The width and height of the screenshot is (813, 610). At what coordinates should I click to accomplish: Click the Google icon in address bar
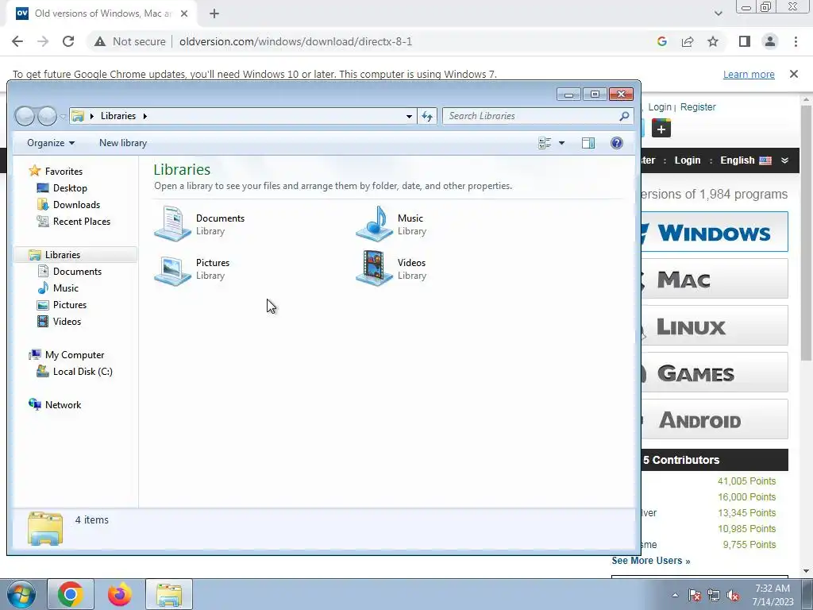tap(661, 41)
